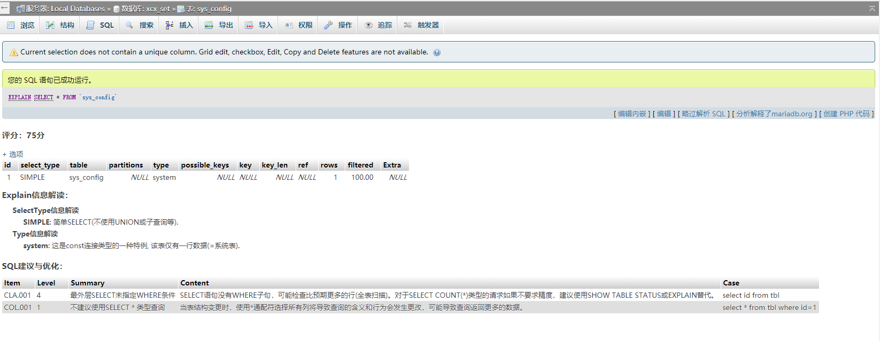The width and height of the screenshot is (880, 341).
Task: Click the 'select * from tbl where id=1' case
Action: 769,307
